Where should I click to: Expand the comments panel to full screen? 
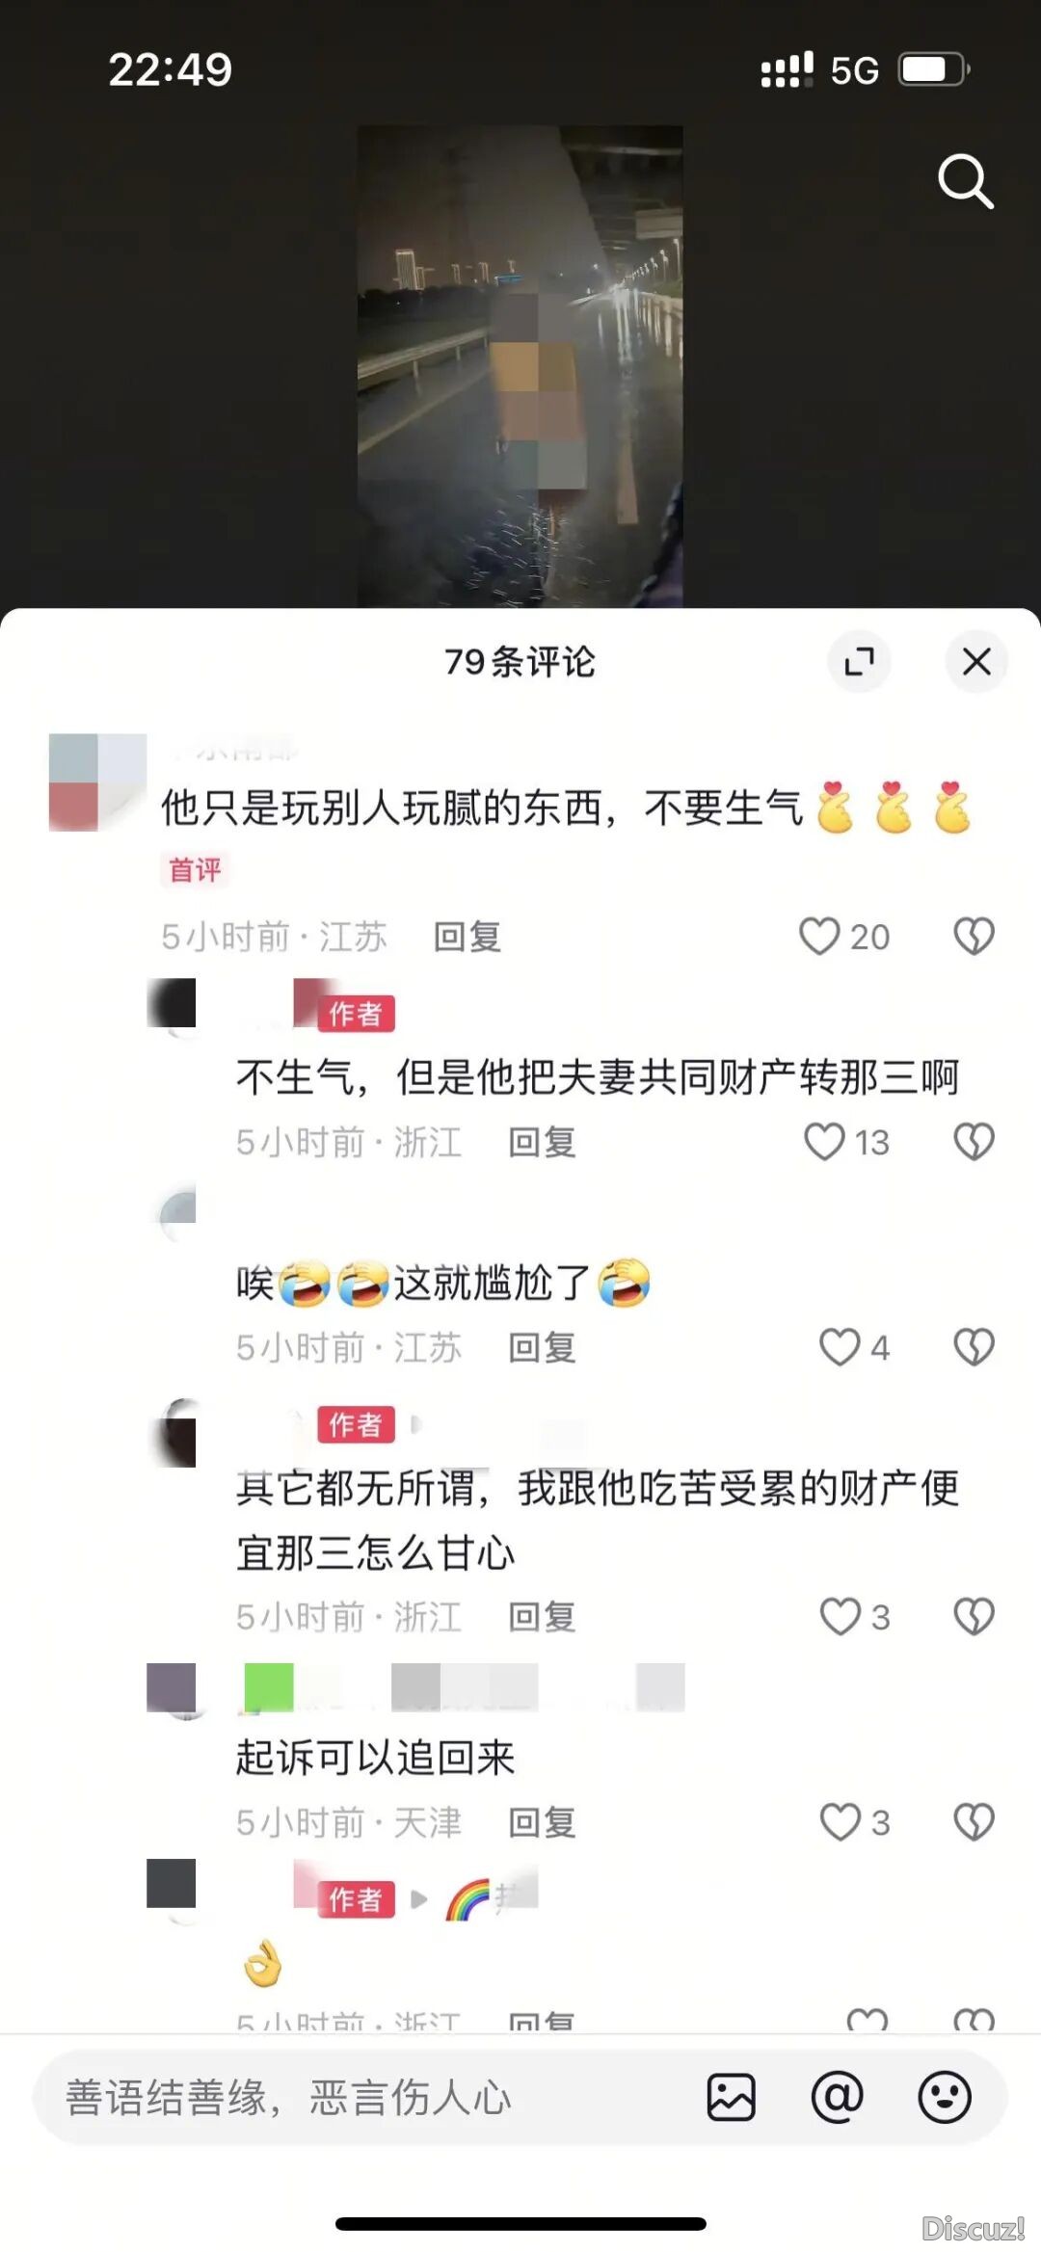point(859,661)
